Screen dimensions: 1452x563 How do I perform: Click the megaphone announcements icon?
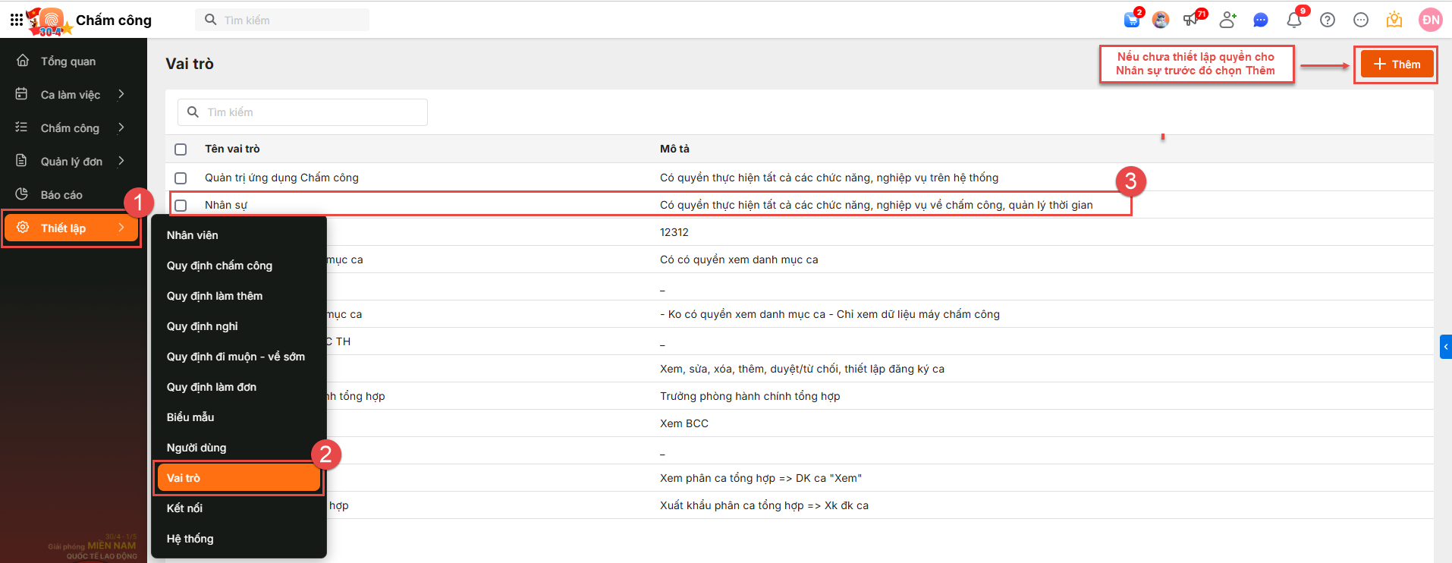(1192, 20)
